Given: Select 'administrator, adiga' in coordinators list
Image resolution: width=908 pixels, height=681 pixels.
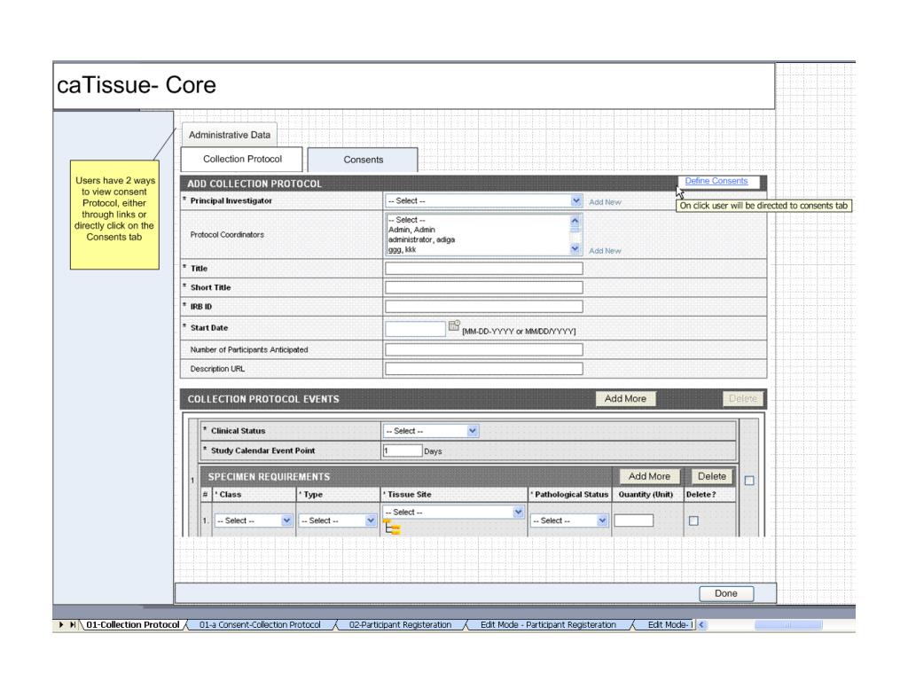Looking at the screenshot, I should click(421, 239).
